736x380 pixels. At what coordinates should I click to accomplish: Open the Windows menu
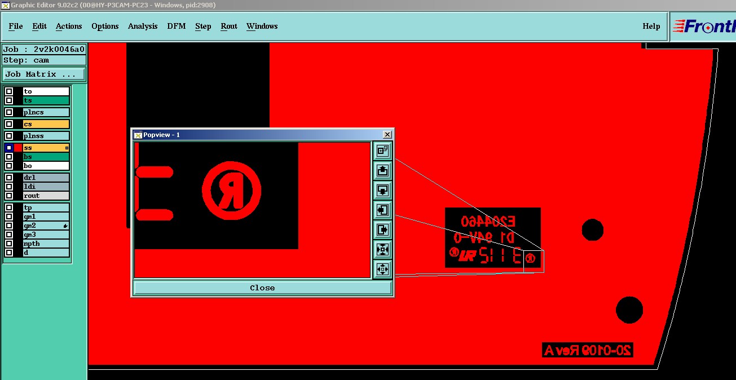pyautogui.click(x=262, y=26)
